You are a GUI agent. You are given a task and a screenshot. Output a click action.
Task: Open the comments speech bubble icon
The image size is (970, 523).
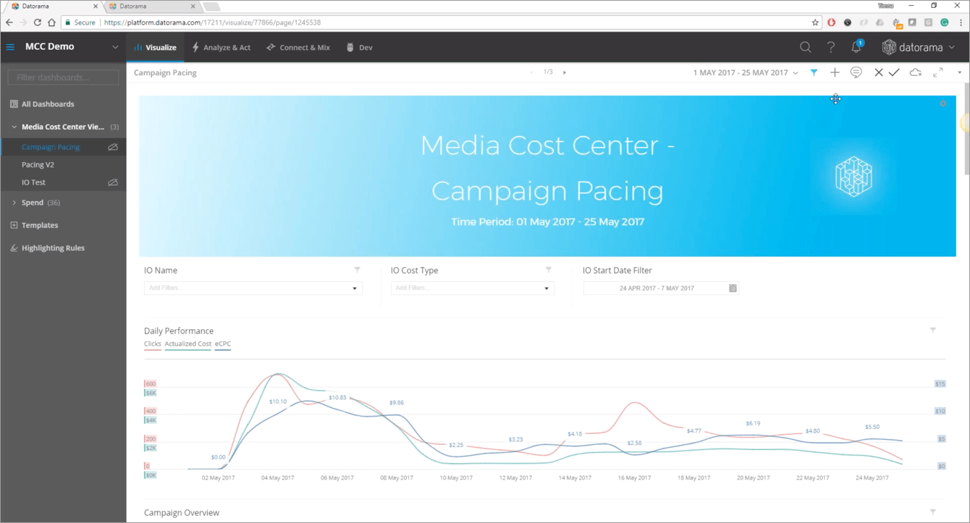(856, 72)
